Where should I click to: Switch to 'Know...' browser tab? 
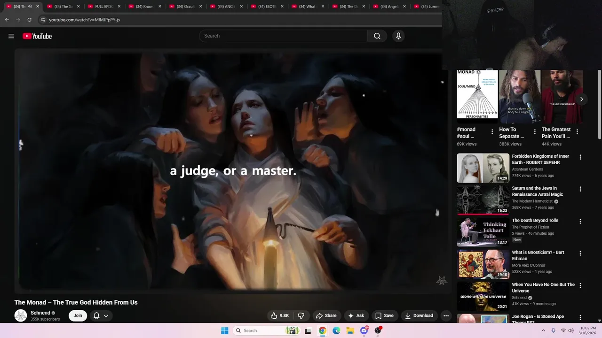pos(144,7)
